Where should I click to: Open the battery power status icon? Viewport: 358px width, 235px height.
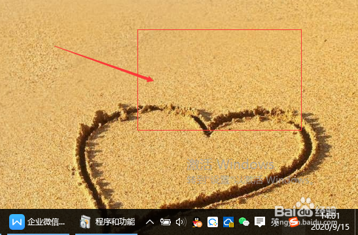click(166, 222)
